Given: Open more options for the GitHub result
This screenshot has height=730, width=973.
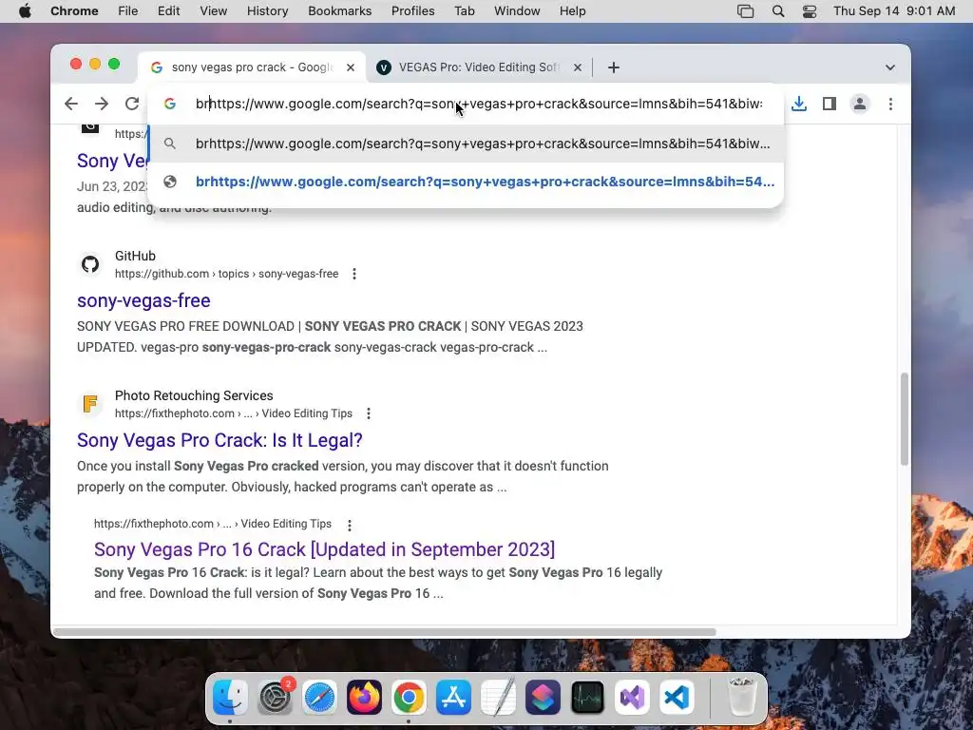Looking at the screenshot, I should point(354,274).
